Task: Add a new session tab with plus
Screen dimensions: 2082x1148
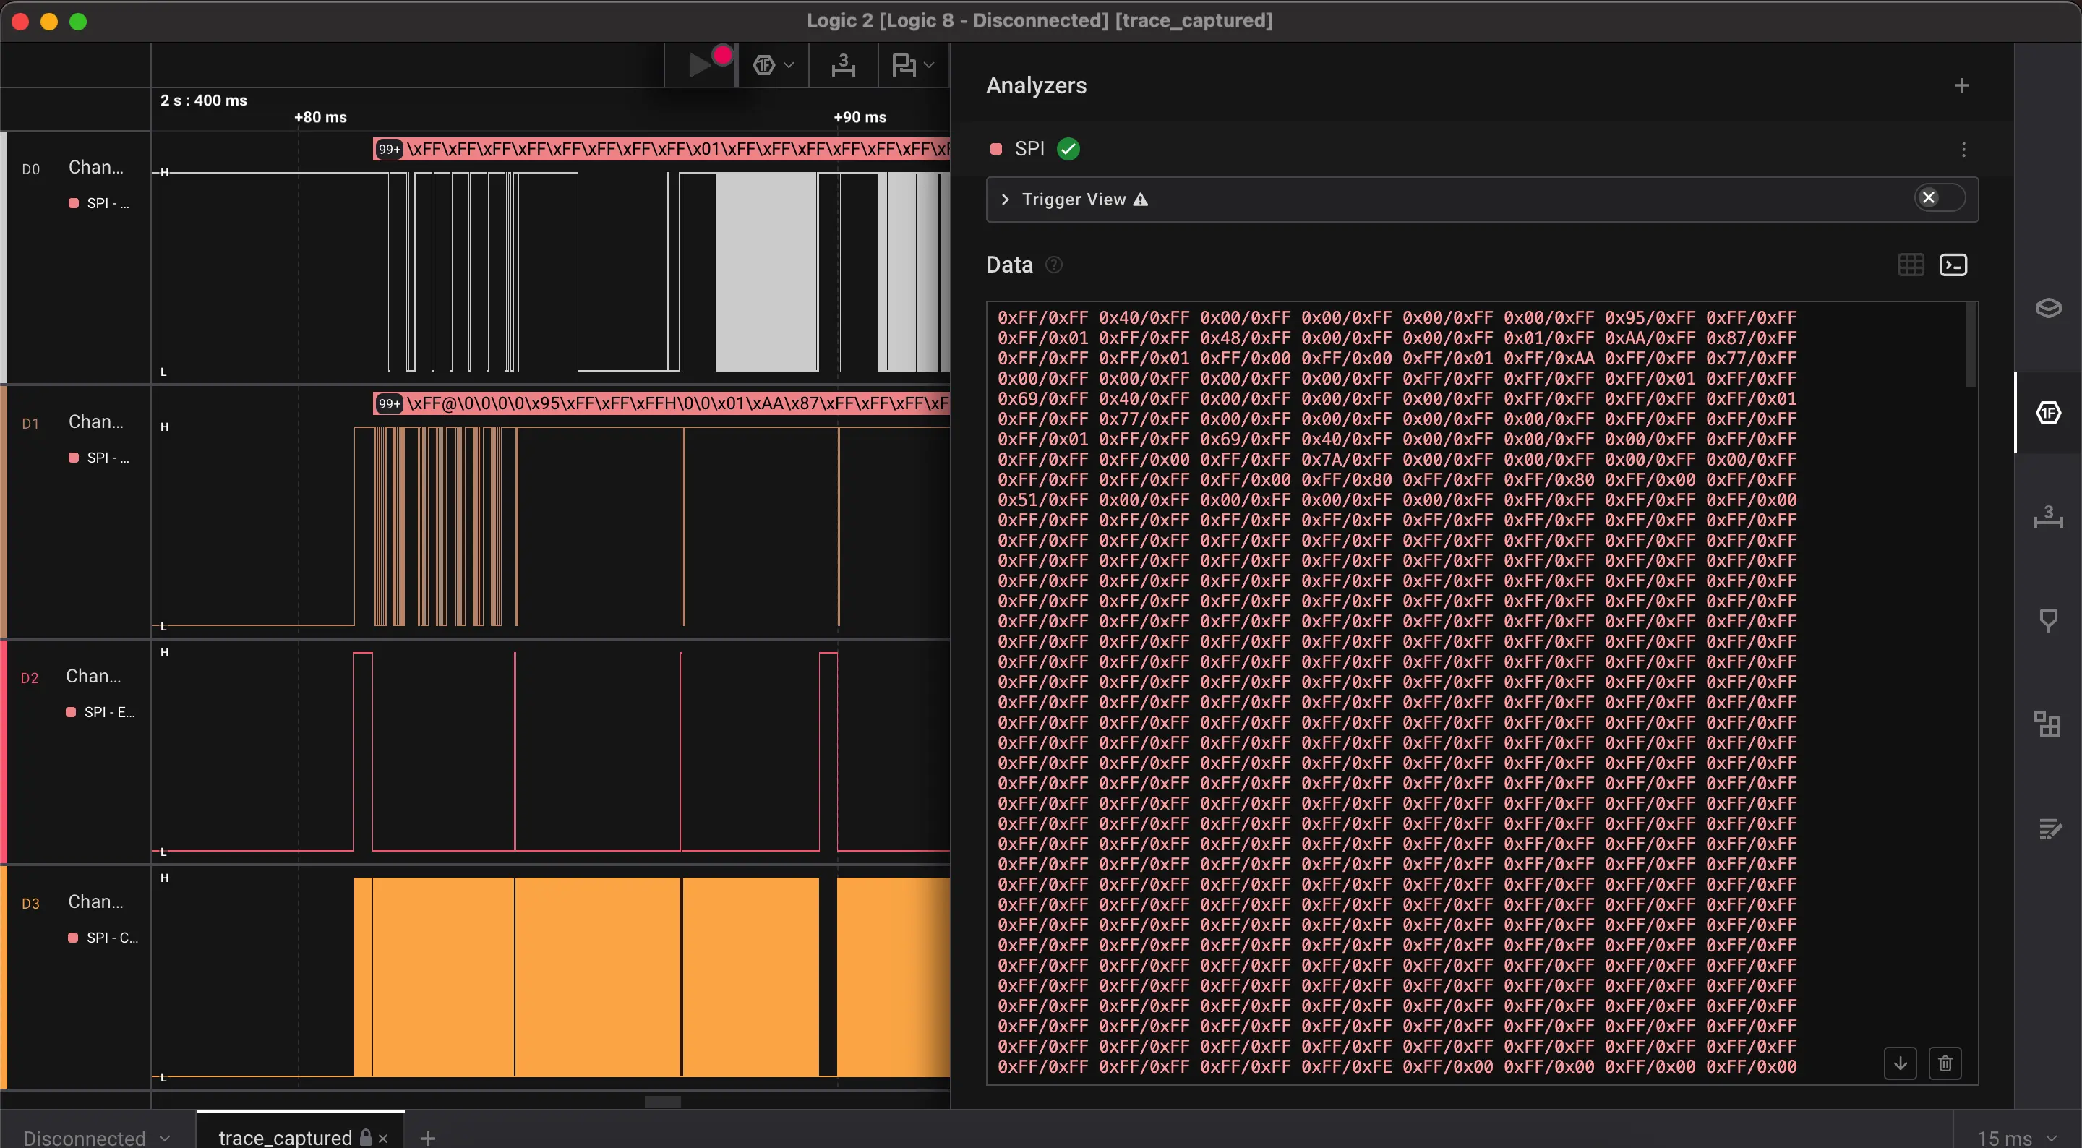Action: 427,1139
